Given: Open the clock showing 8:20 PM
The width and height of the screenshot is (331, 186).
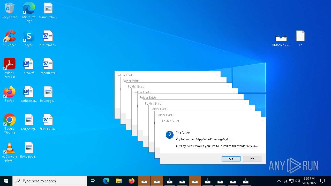Looking at the screenshot, I should (309, 181).
